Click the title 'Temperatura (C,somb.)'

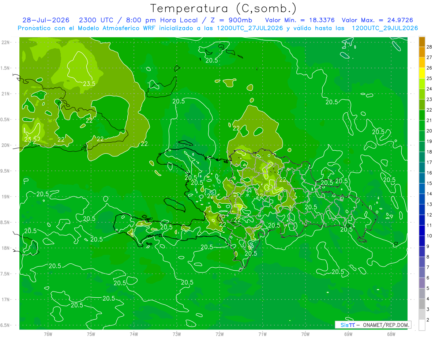click(224, 9)
